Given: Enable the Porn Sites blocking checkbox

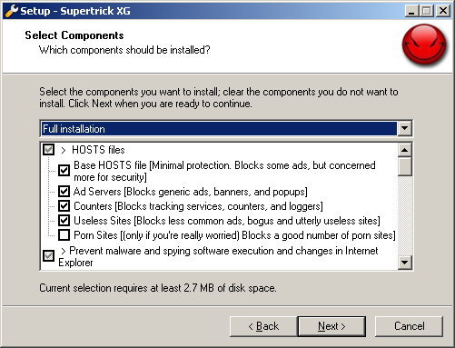Looking at the screenshot, I should click(x=64, y=235).
